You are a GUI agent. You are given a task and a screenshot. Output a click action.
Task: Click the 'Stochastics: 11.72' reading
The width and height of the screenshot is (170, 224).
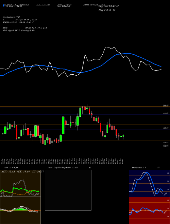point(11,17)
